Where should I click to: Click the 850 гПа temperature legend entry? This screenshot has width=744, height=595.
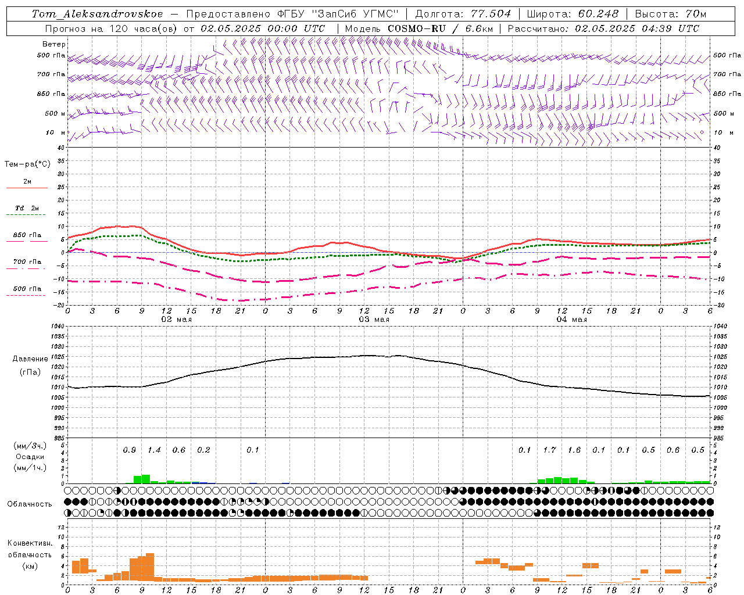(27, 235)
